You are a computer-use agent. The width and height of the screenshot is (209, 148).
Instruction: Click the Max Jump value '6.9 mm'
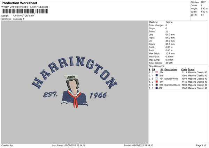[169, 60]
